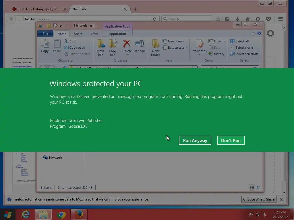Click Paste shortcut in ribbon

pos(78,54)
